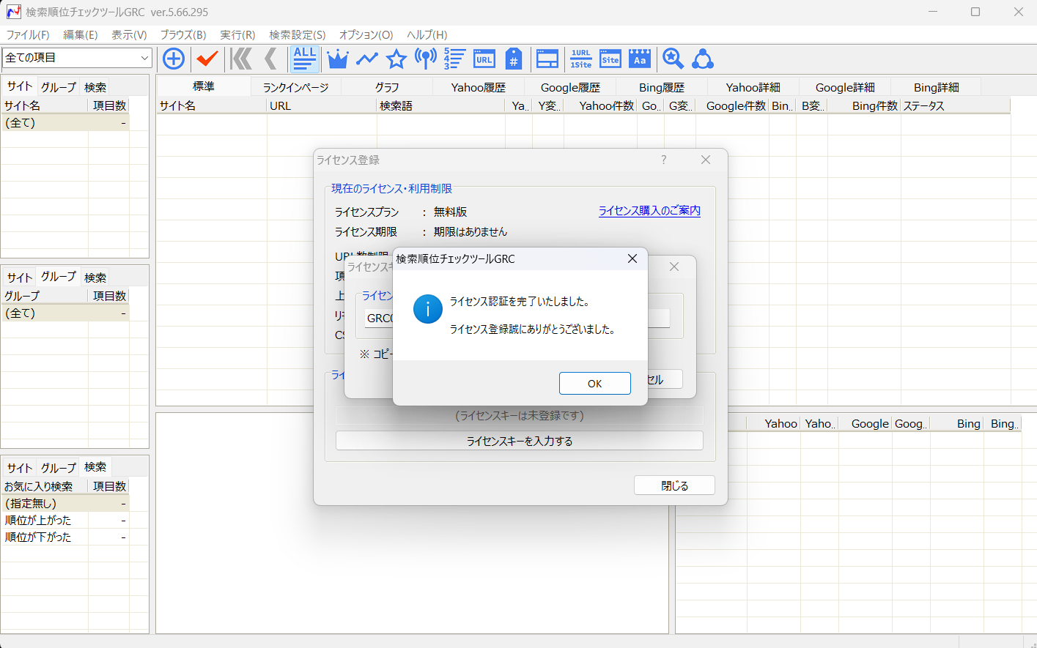This screenshot has width=1037, height=648.
Task: Select the 順位が上がった row
Action: (x=65, y=520)
